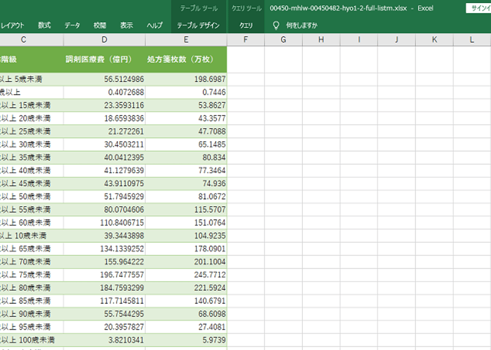Switch to the データ tab
This screenshot has width=491, height=350.
coord(72,25)
